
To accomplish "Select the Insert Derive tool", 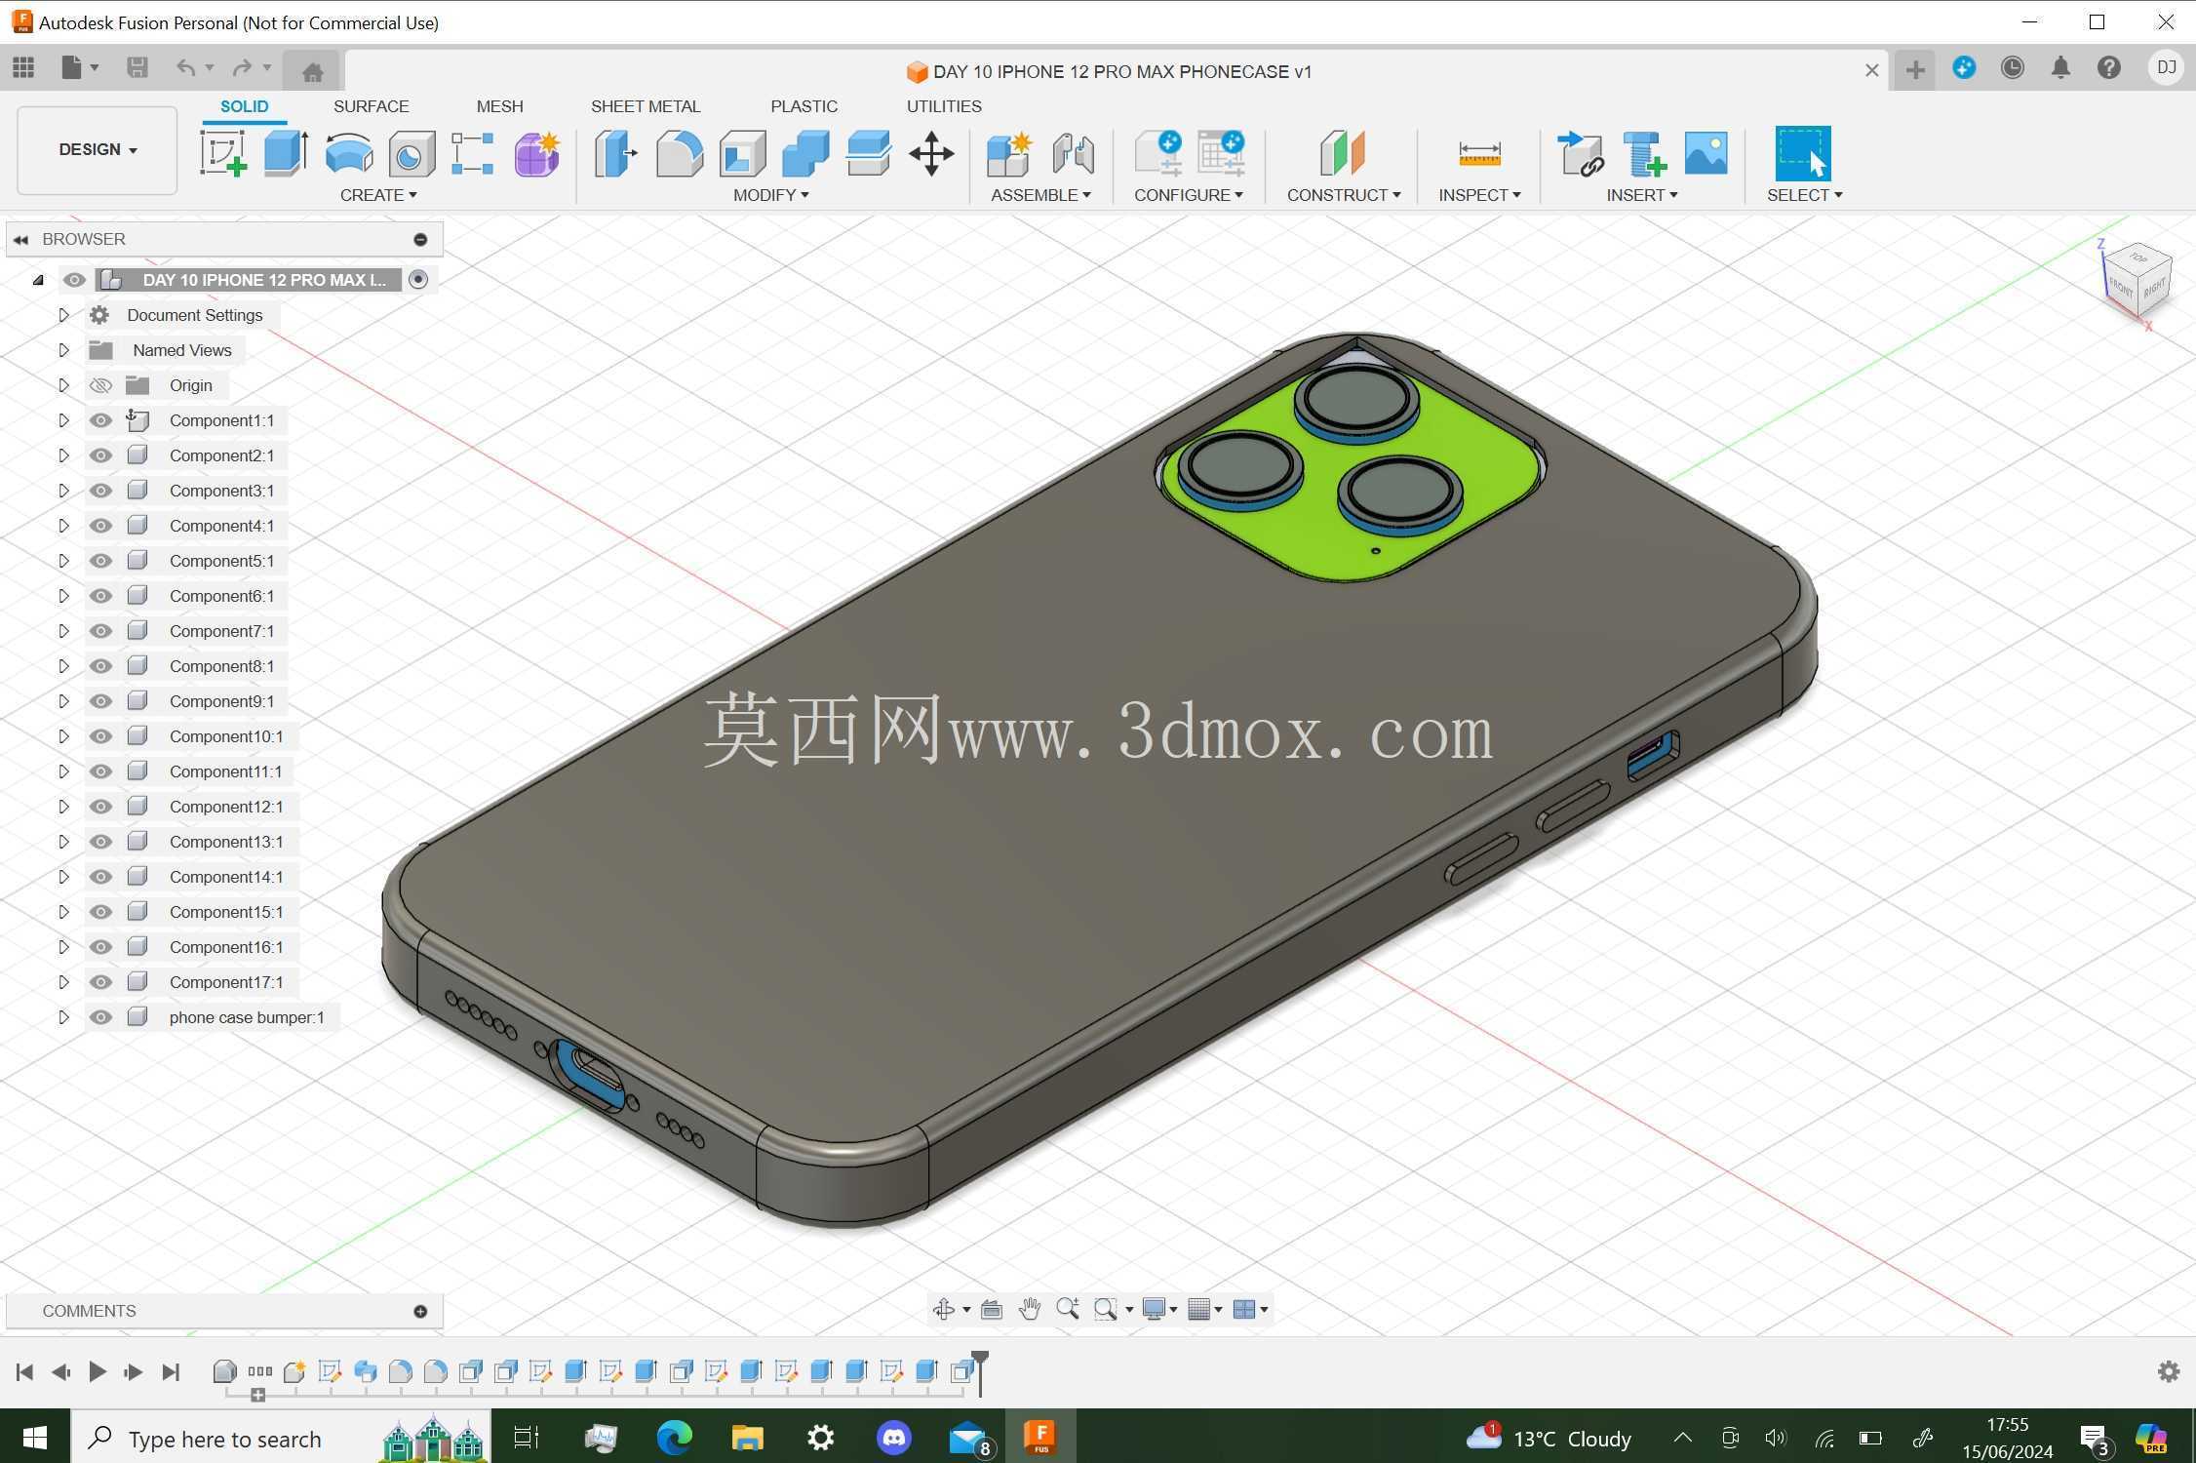I will click(x=1581, y=153).
